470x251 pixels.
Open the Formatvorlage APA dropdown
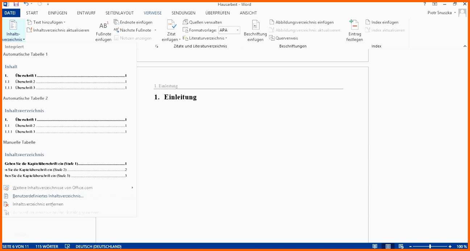tap(238, 30)
